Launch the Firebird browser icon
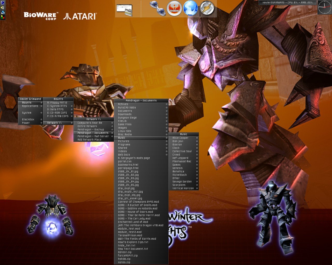 (174, 8)
